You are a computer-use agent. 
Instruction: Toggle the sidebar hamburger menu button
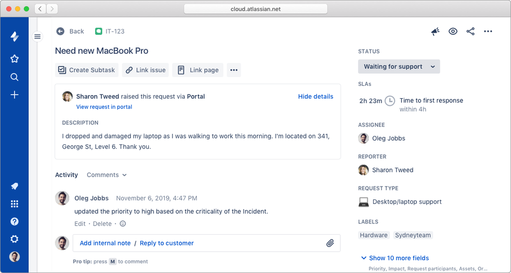point(37,36)
